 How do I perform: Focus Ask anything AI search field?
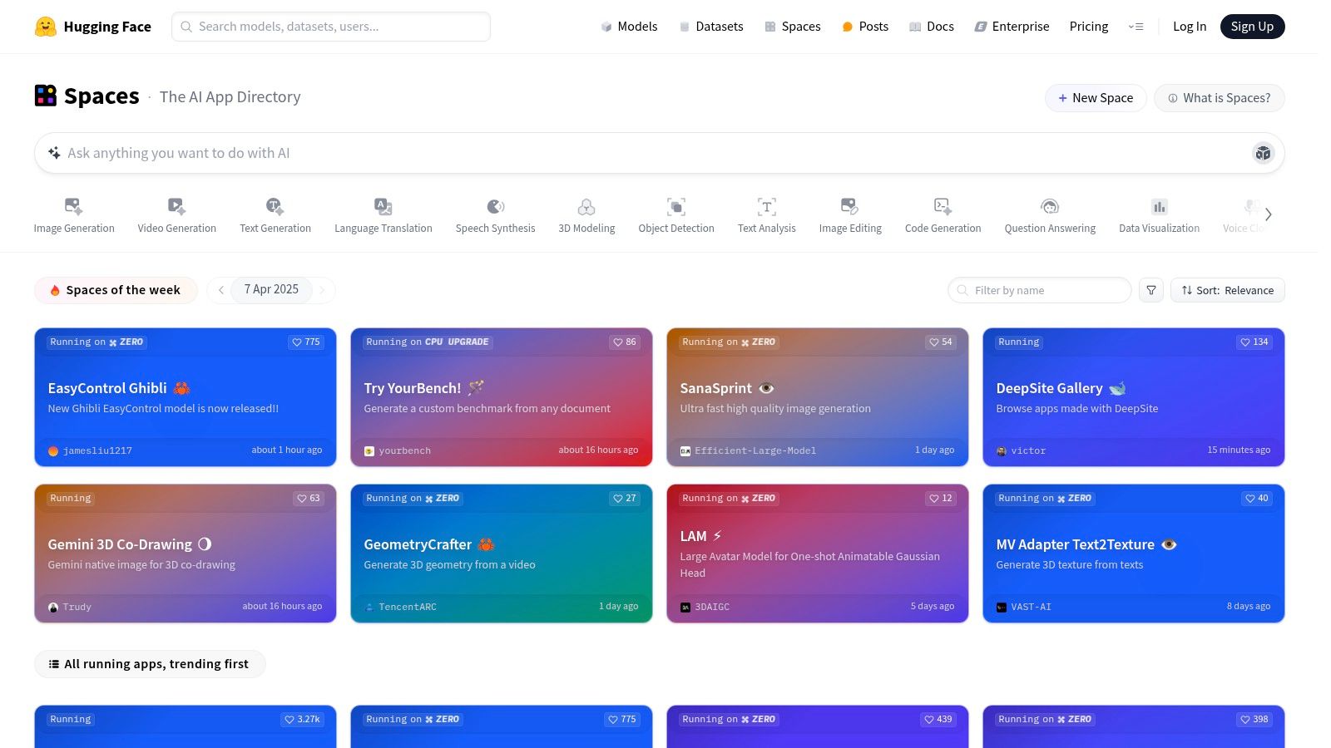pos(659,153)
